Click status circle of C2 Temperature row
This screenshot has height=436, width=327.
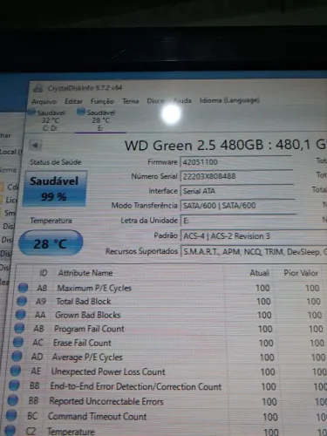click(10, 431)
